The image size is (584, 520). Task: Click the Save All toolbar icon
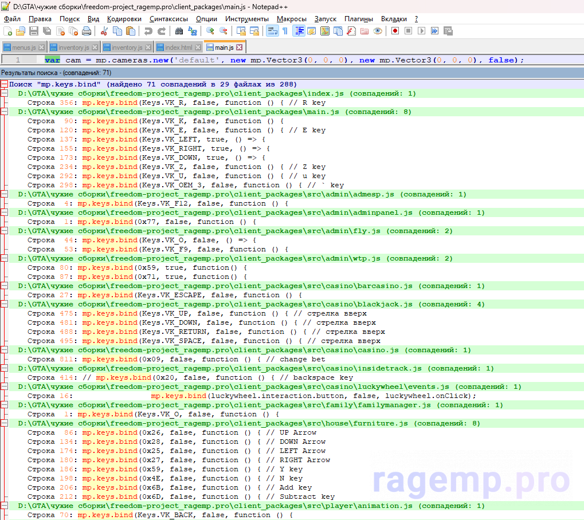pos(47,31)
